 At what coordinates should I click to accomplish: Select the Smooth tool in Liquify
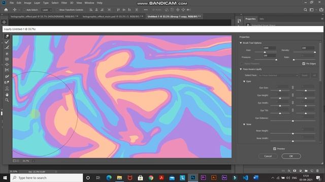7,48
